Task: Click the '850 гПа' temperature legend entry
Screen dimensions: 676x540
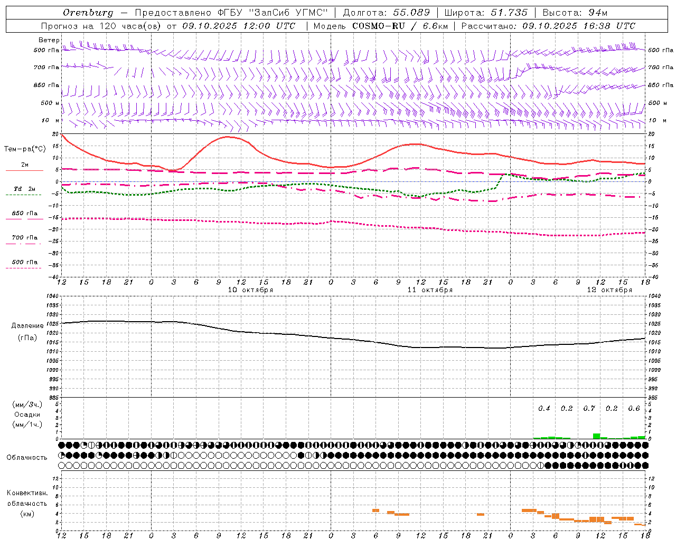Action: click(x=25, y=213)
